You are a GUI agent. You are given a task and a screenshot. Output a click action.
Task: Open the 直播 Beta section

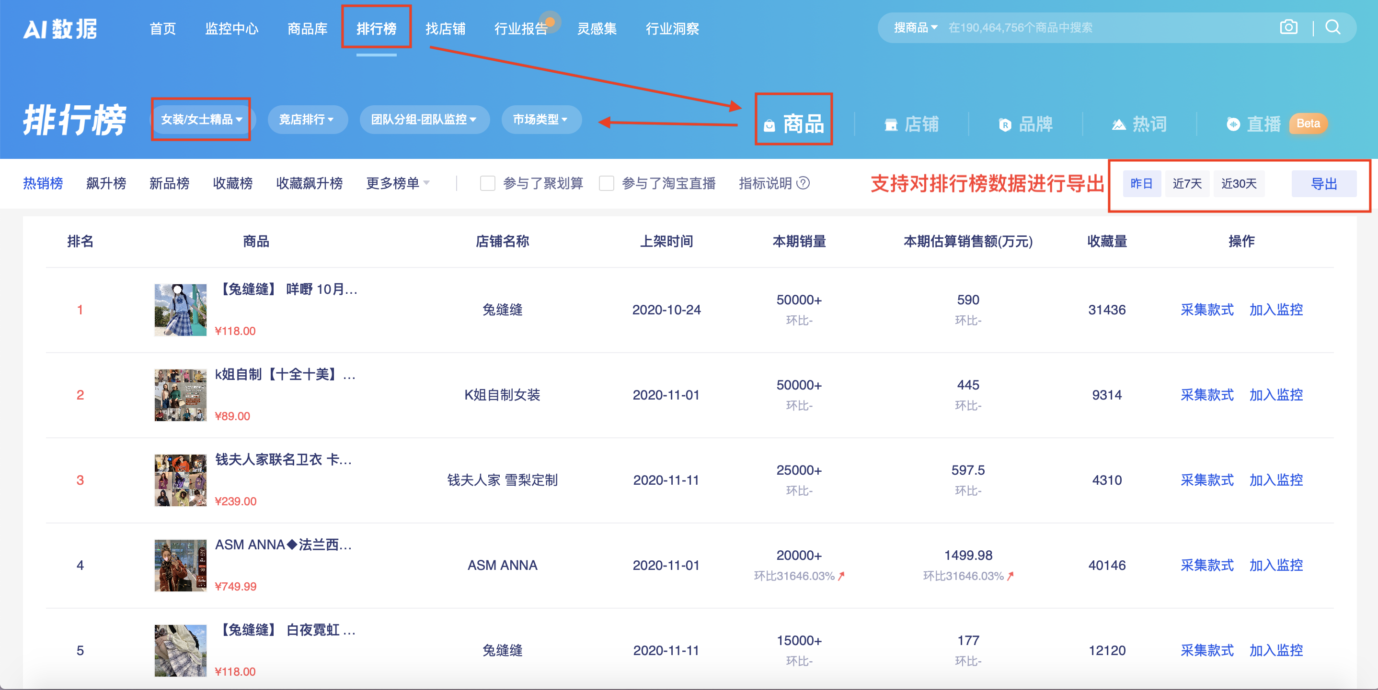pos(1263,124)
